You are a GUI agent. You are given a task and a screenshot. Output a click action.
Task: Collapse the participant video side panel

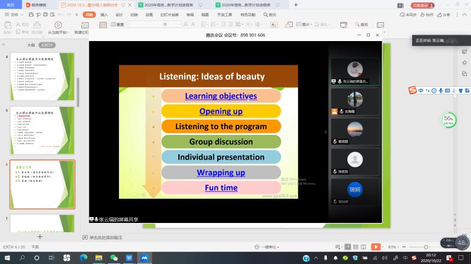(x=326, y=132)
